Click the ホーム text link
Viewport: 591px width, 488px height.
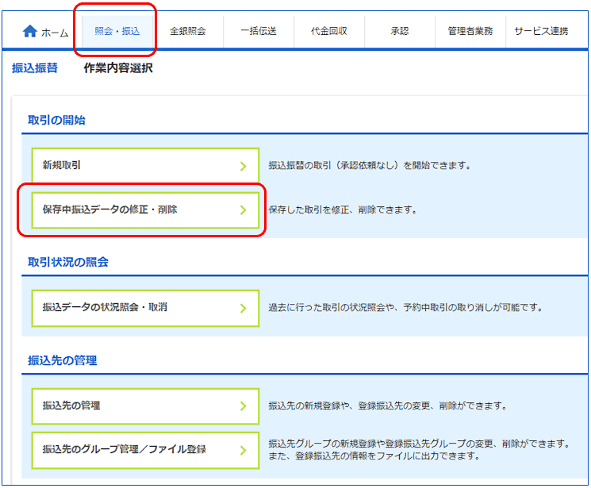coord(55,33)
